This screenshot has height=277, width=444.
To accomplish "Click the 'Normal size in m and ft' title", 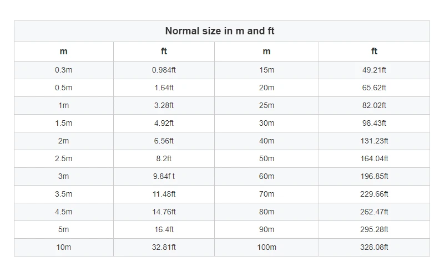I will pos(220,31).
